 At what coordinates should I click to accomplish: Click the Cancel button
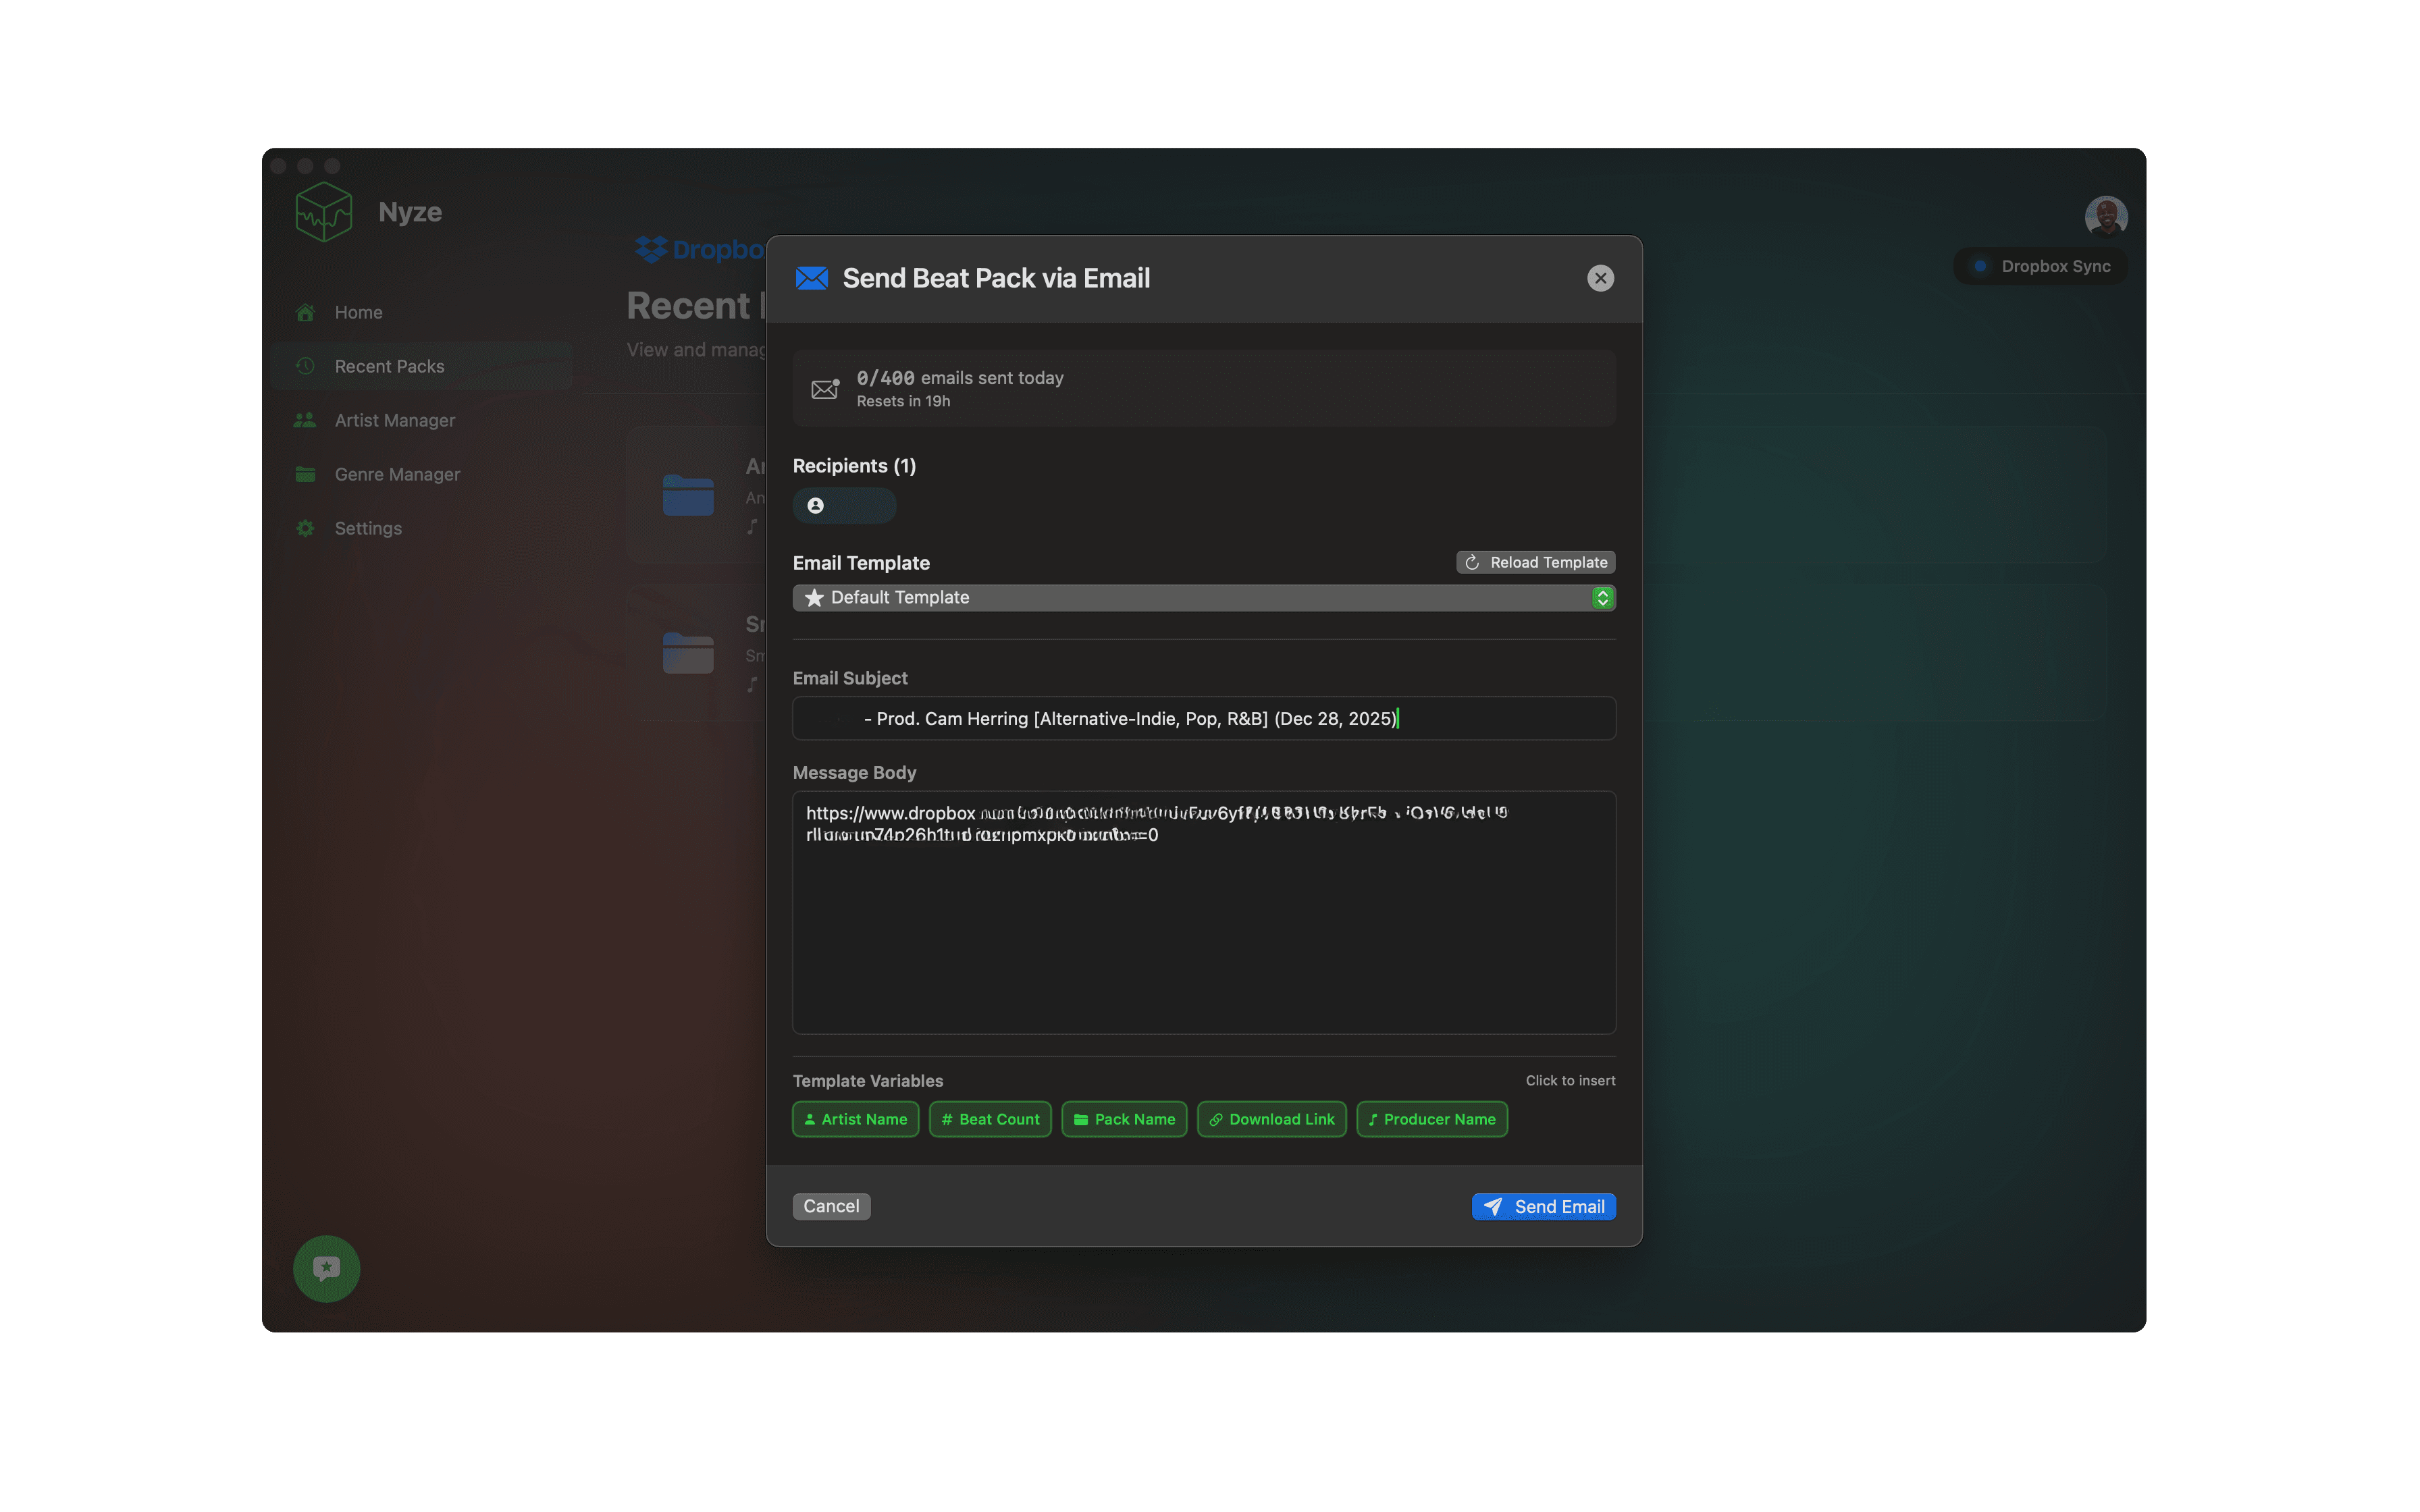coord(831,1206)
